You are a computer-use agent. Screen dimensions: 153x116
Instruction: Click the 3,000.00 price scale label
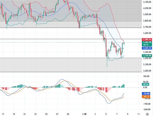pos(147,71)
